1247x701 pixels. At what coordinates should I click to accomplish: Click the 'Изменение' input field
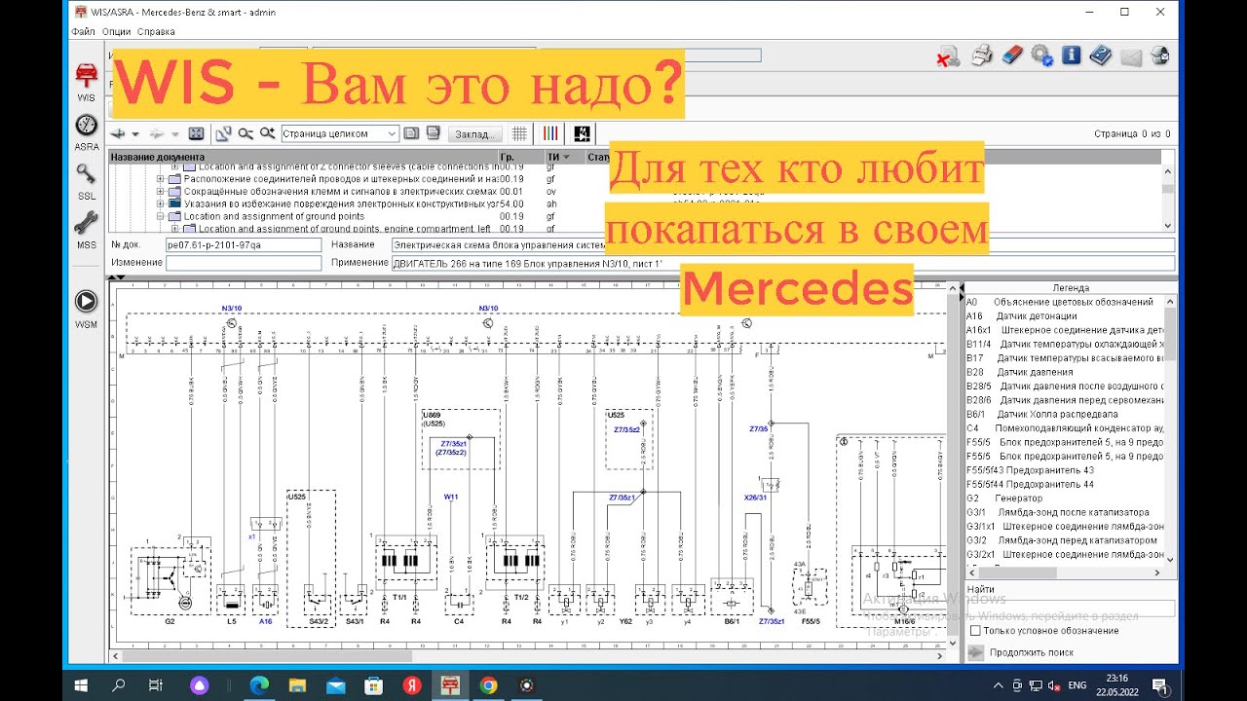point(243,263)
